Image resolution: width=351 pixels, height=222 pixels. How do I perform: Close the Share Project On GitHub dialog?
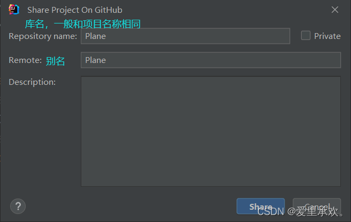point(334,10)
